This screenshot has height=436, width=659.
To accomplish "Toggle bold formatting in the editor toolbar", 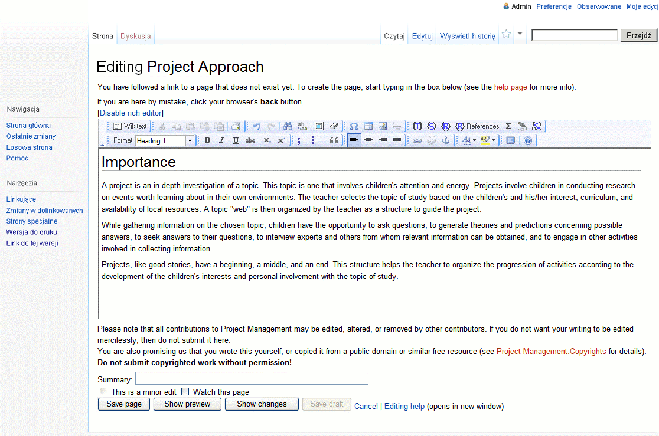I will pos(207,140).
